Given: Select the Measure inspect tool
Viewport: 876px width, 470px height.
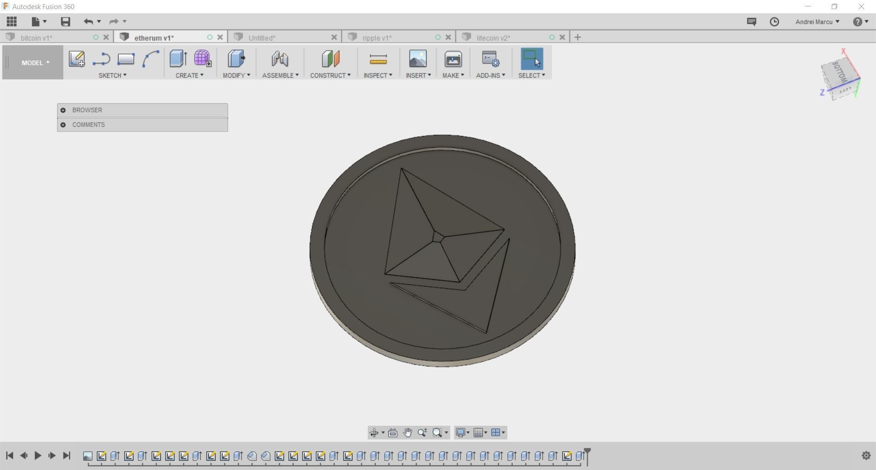Looking at the screenshot, I should pyautogui.click(x=378, y=59).
